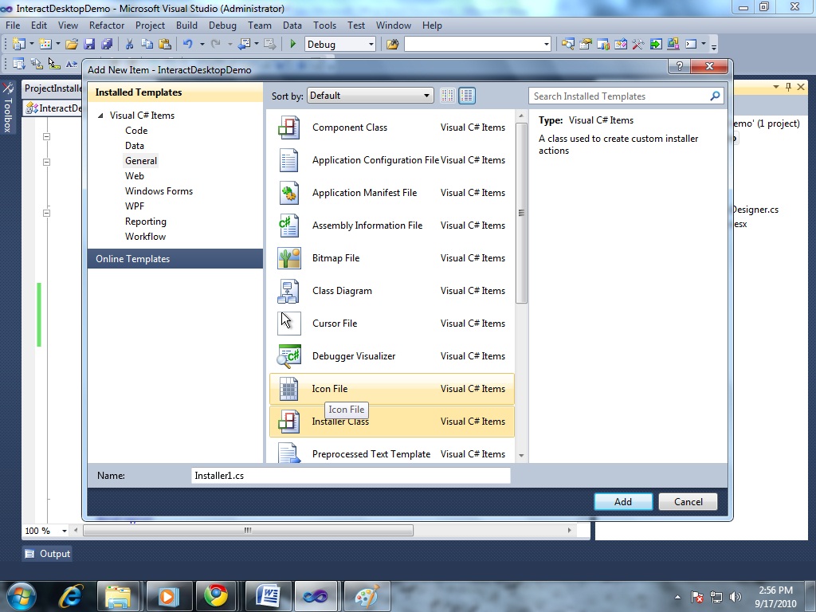Select the Debugger Visualizer template icon

coord(288,356)
